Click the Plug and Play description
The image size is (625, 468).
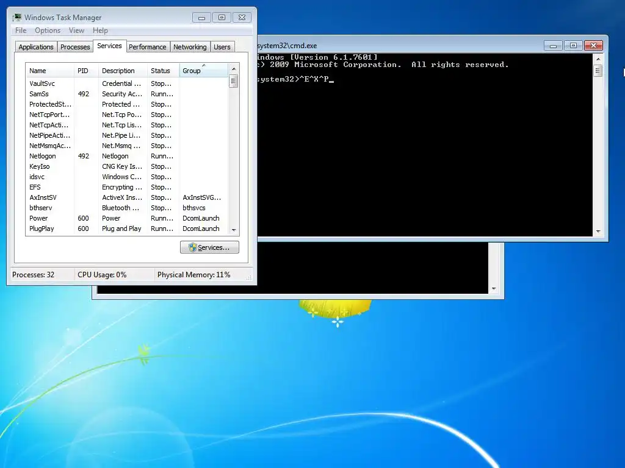tap(121, 229)
